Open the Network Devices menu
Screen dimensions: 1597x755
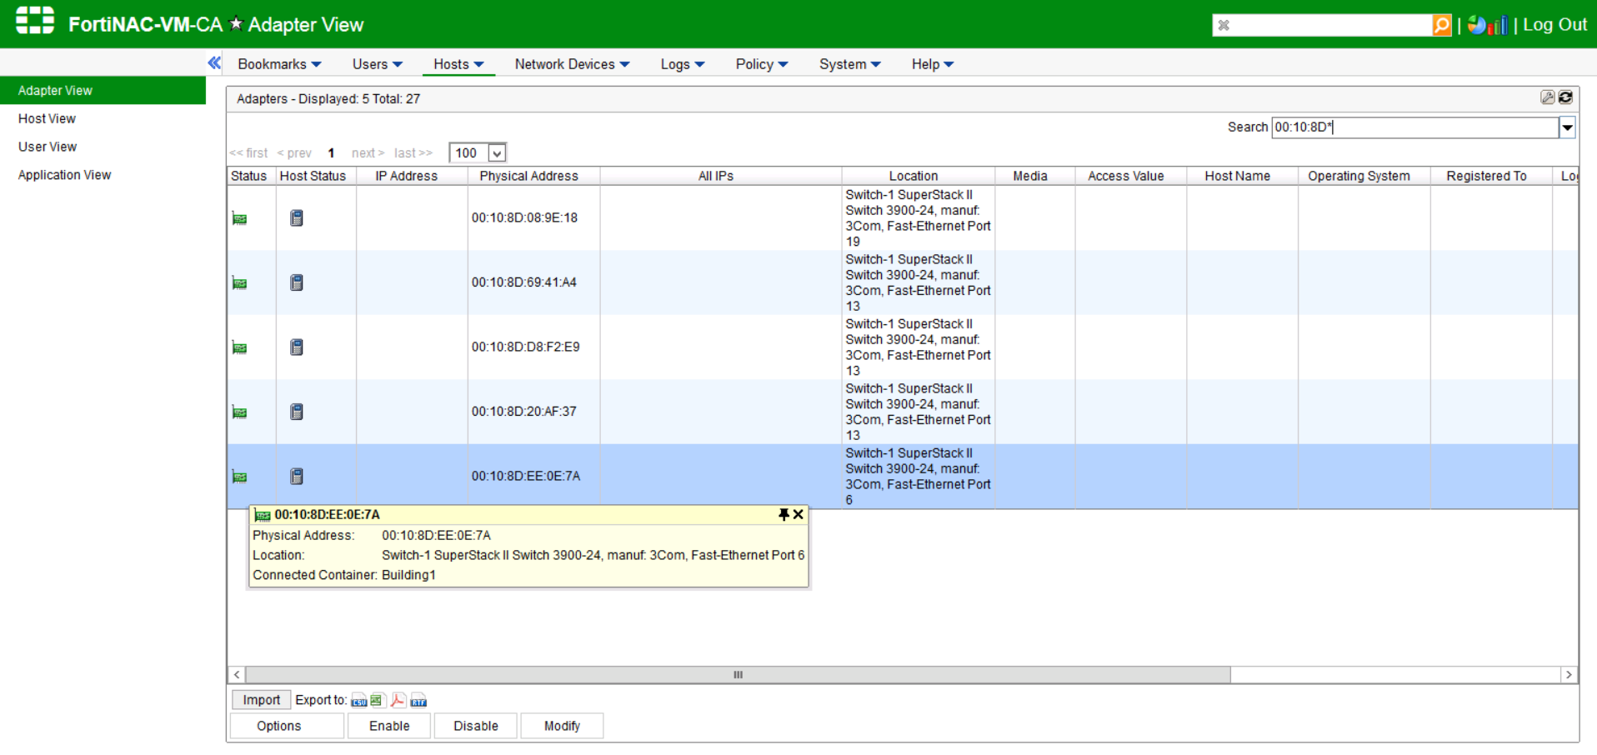point(571,64)
